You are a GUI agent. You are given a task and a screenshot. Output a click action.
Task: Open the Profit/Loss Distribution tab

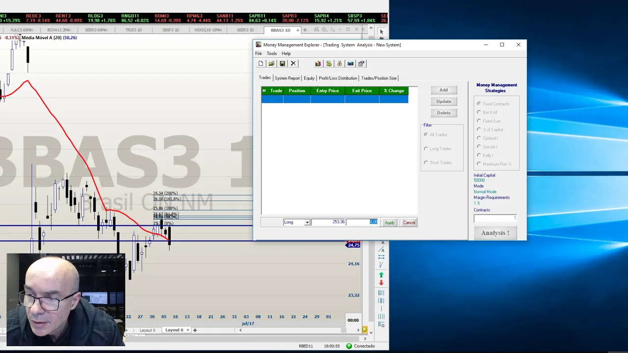pos(338,78)
